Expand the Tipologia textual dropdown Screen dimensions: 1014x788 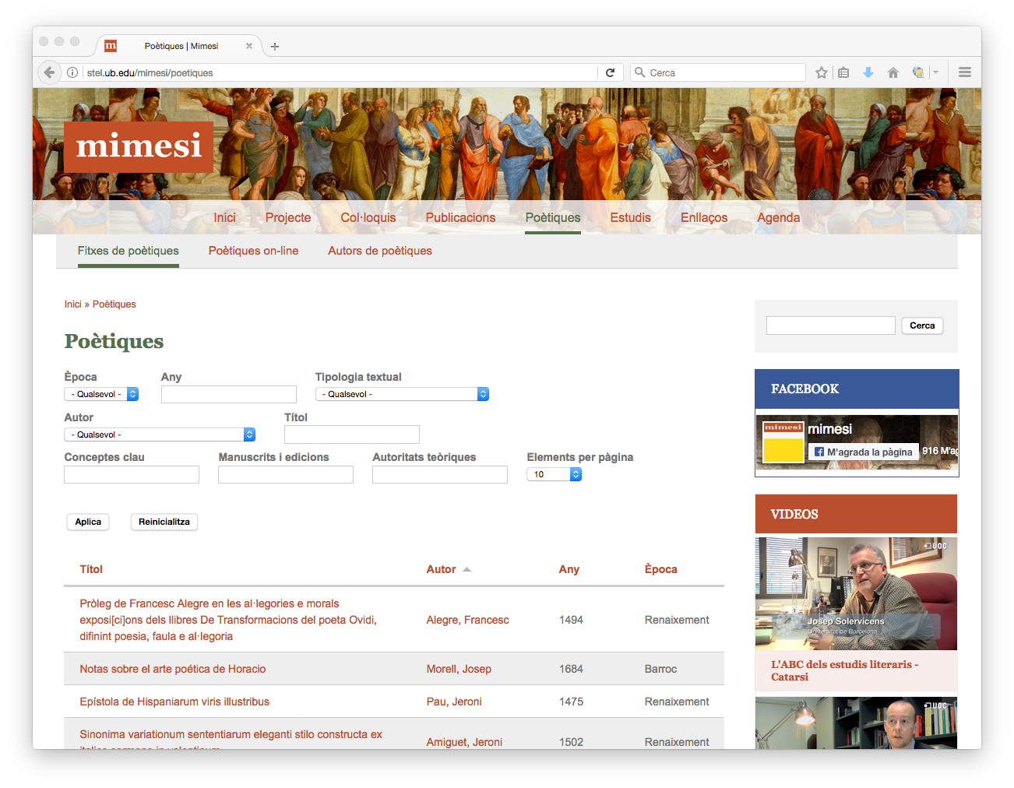402,394
